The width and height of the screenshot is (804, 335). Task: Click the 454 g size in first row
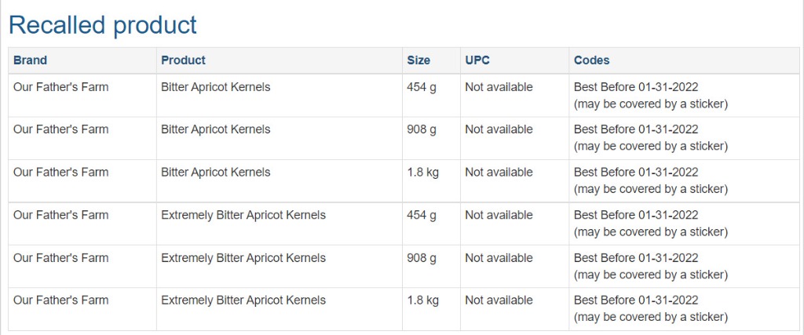click(x=422, y=87)
